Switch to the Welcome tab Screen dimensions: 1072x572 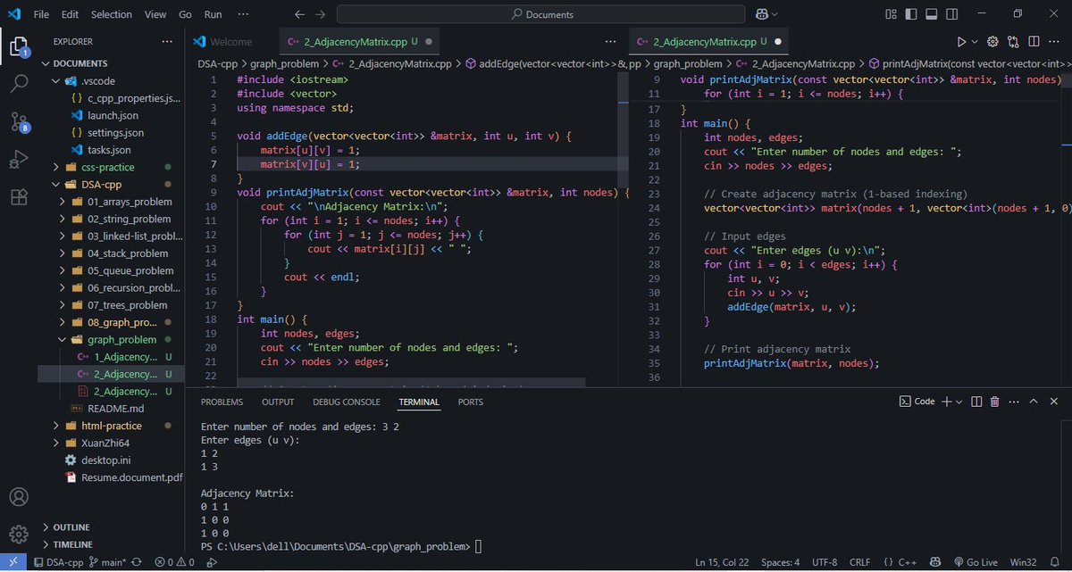[x=230, y=42]
